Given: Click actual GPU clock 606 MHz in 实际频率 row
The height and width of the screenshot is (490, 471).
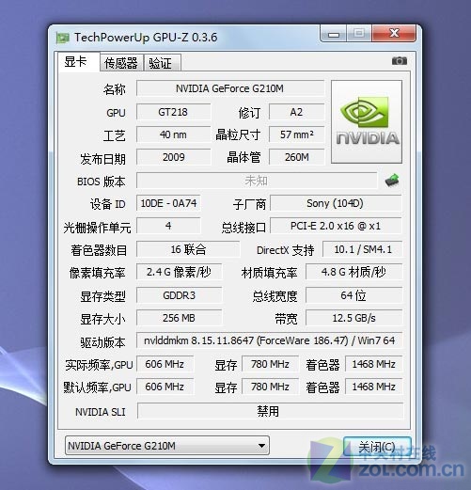Looking at the screenshot, I should (x=165, y=364).
